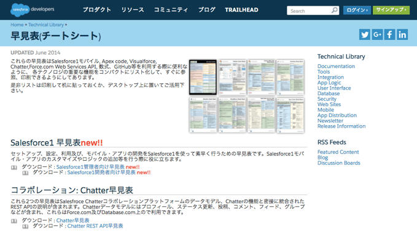Open the Chatter REST API早見表 link
Viewport: 417px width, 235px height.
click(95, 226)
